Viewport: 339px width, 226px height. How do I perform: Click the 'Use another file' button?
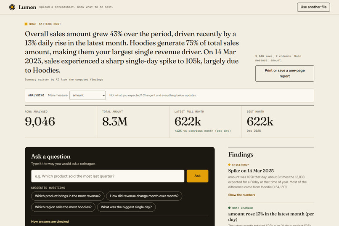point(313,7)
